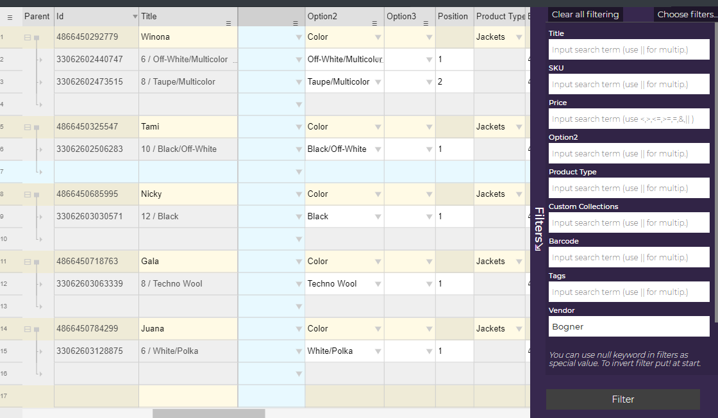Click the Vendor filter field containing Bogner

pos(629,326)
